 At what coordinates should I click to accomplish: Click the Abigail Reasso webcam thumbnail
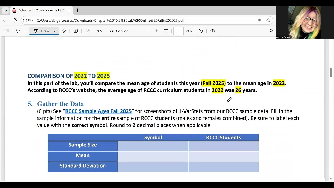click(x=305, y=23)
